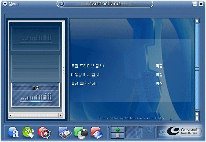Click the 특정 폴더 검사: label

[x=84, y=83]
